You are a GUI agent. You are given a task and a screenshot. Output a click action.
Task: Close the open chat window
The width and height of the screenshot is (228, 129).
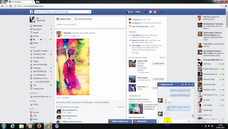[193, 85]
